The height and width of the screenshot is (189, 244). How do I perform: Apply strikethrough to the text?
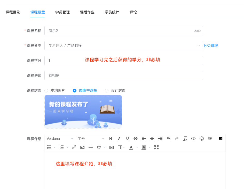coord(136,139)
